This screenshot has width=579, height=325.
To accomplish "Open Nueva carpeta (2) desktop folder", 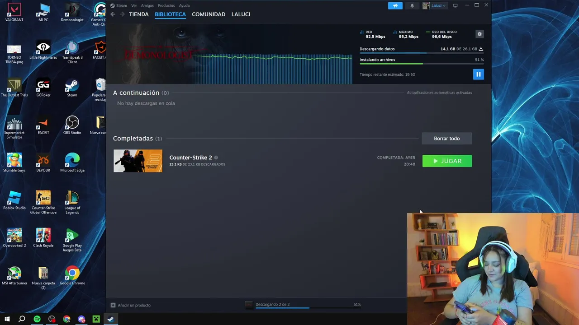I will tap(43, 278).
